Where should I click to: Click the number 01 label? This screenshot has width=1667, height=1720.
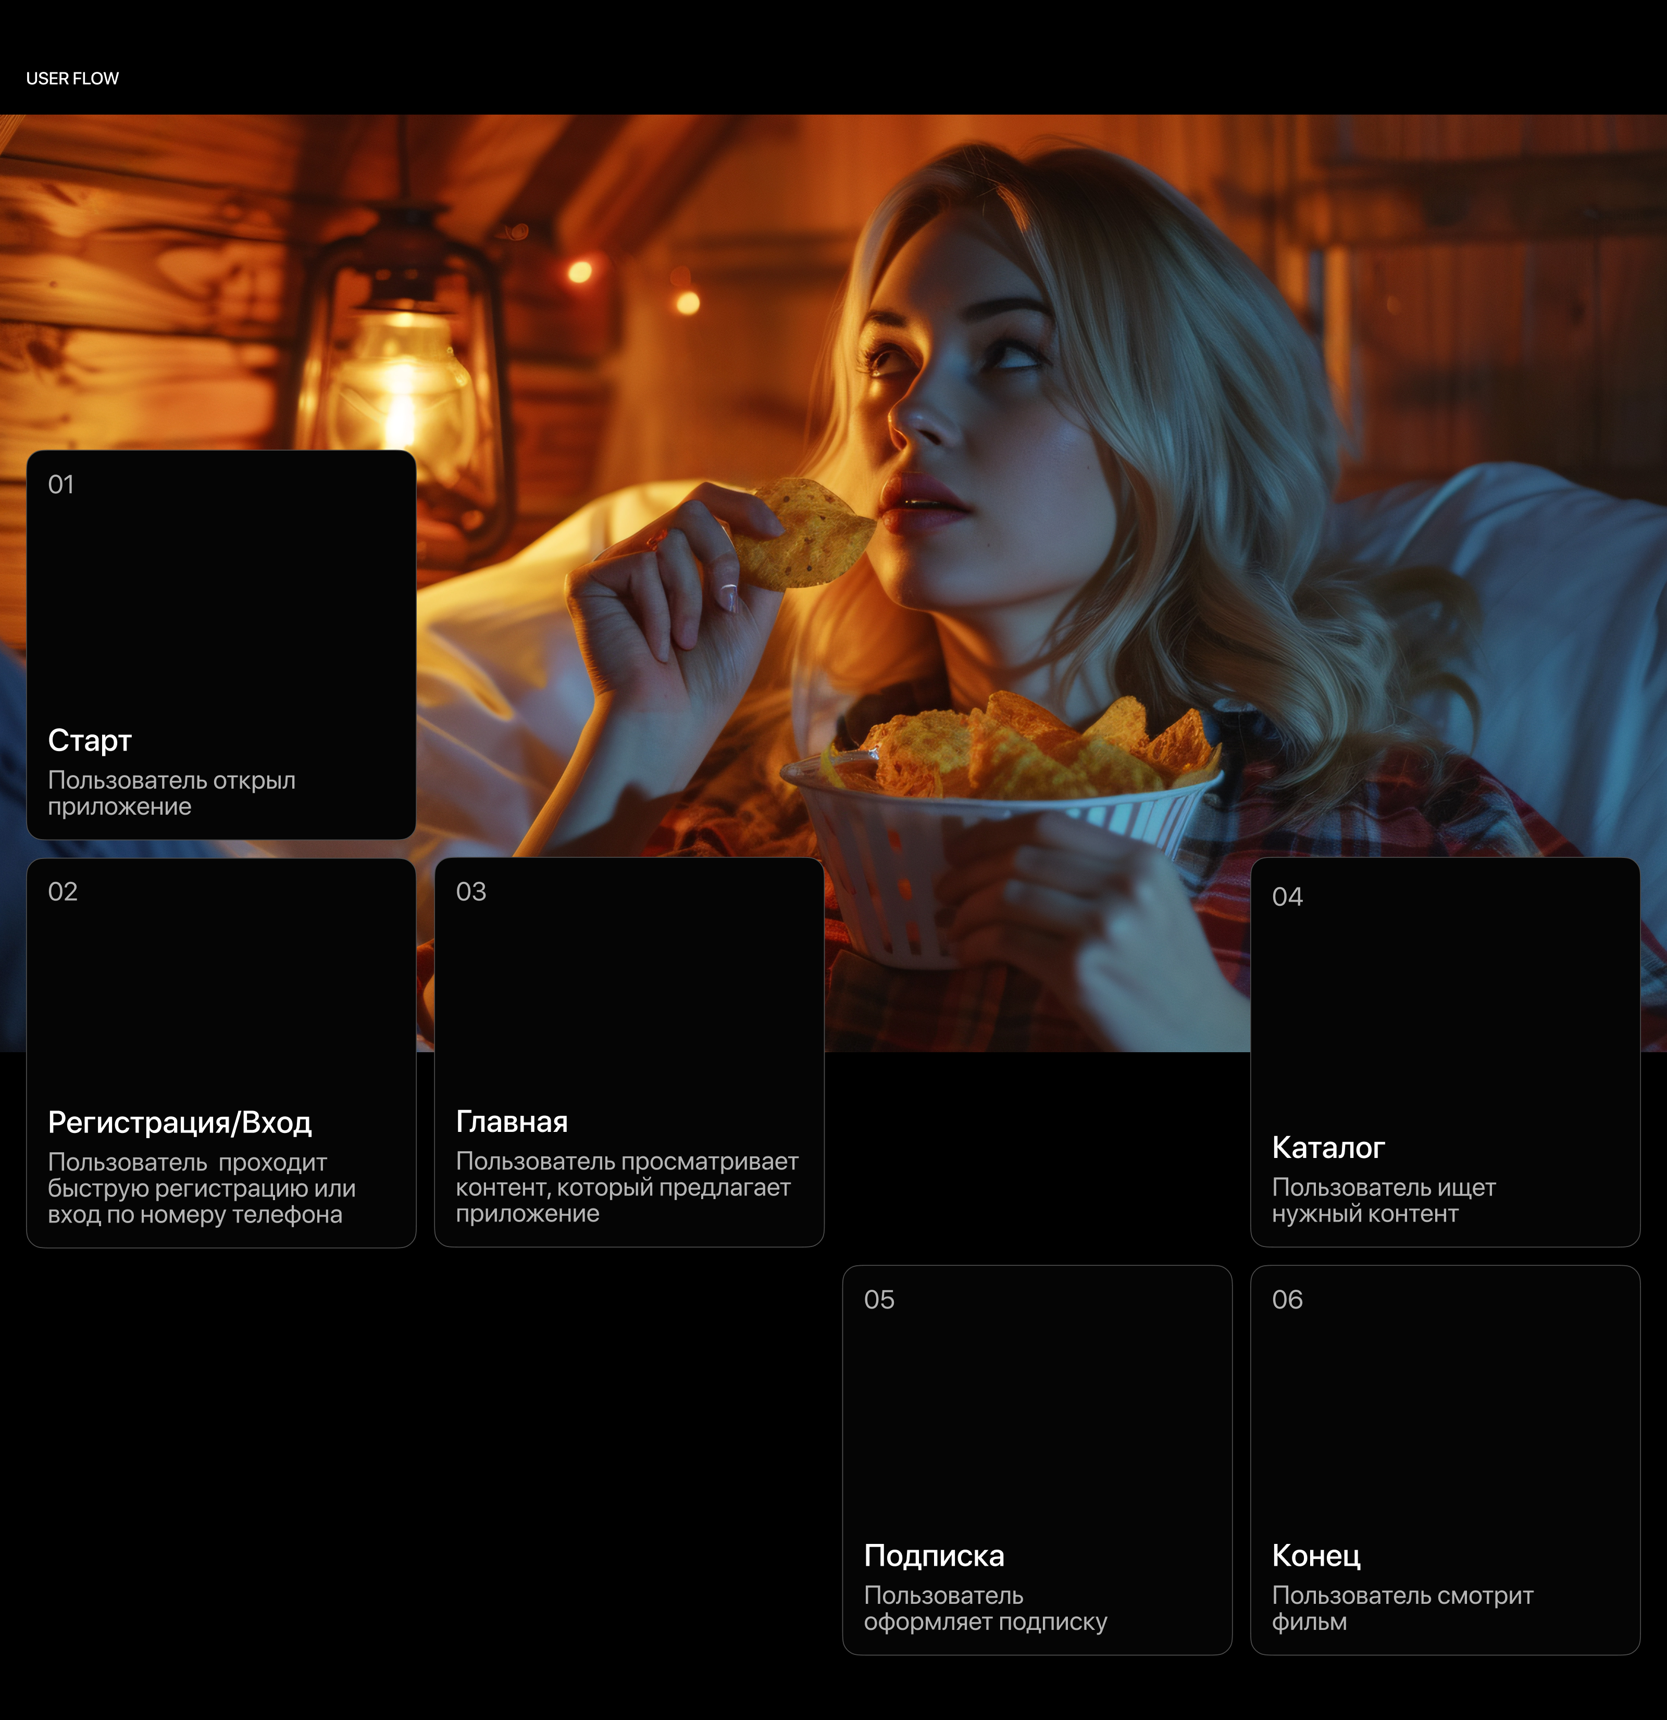60,484
